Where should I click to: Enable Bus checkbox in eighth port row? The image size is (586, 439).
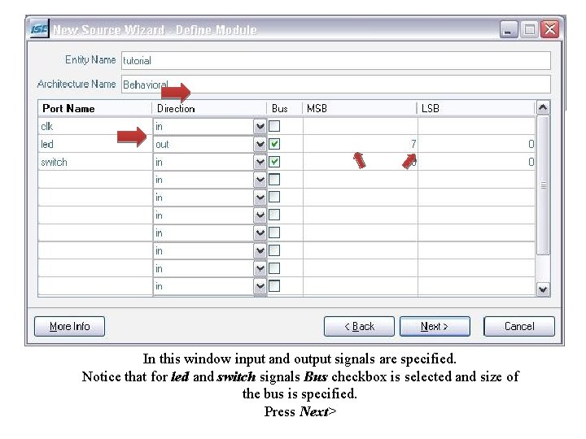point(274,250)
